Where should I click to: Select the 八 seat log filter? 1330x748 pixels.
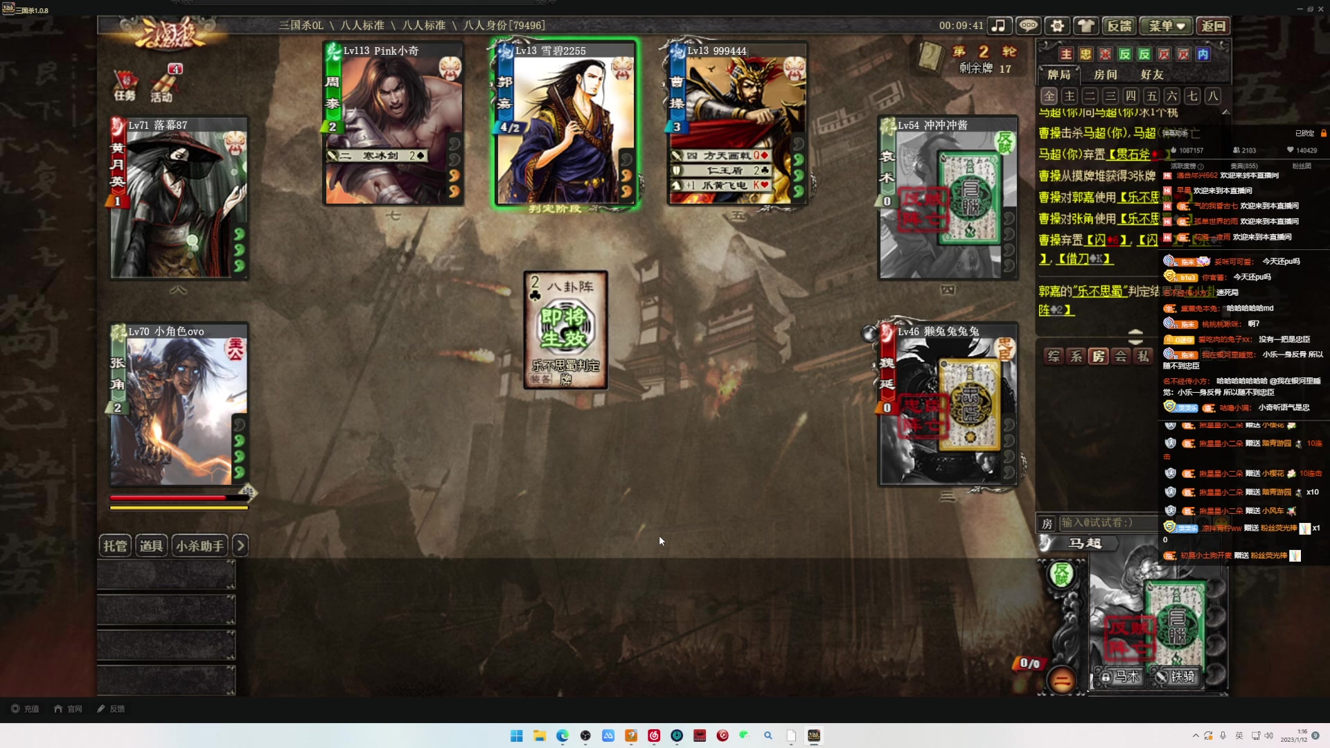1213,96
